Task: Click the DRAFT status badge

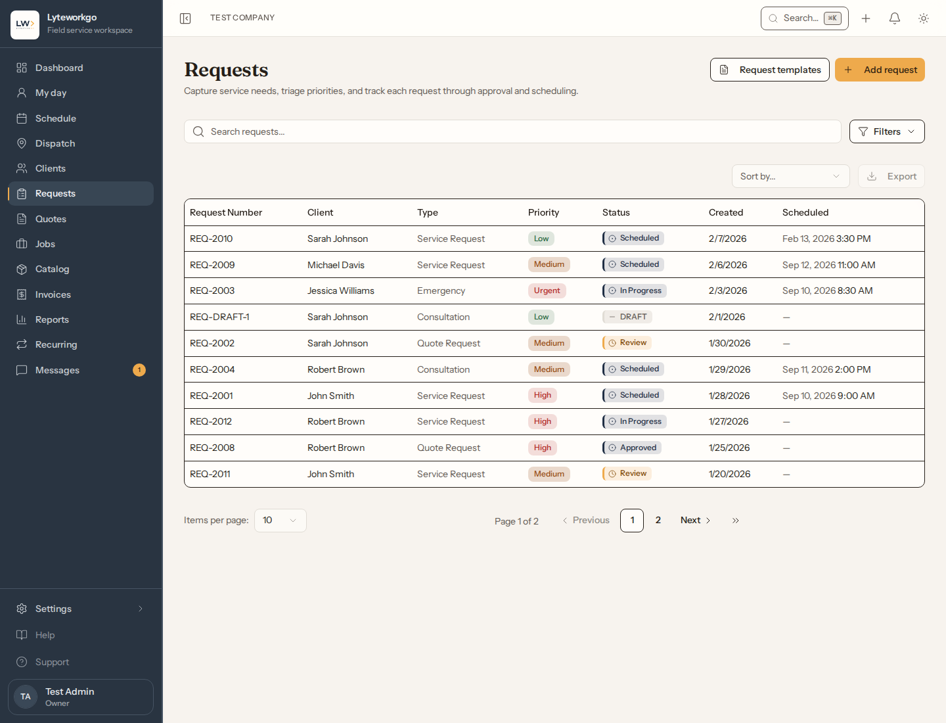Action: (x=627, y=317)
